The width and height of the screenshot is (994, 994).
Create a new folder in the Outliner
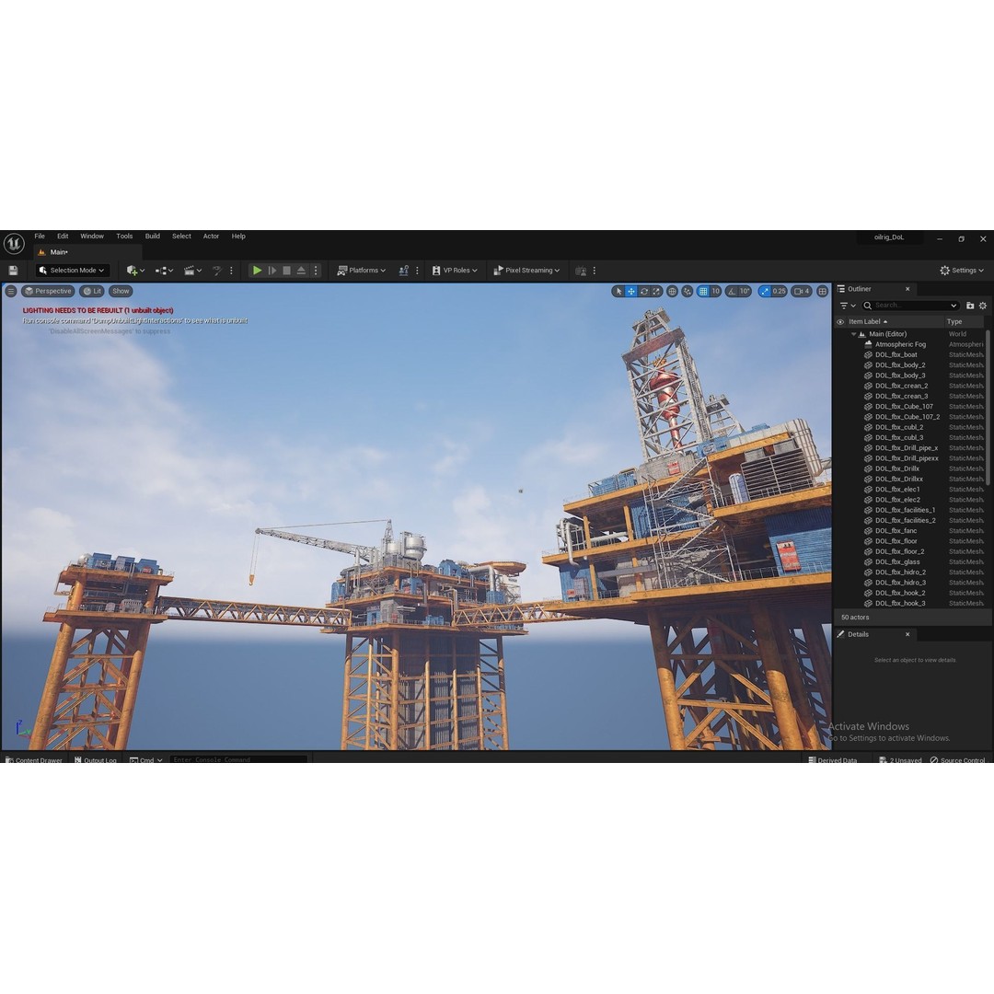pyautogui.click(x=971, y=306)
